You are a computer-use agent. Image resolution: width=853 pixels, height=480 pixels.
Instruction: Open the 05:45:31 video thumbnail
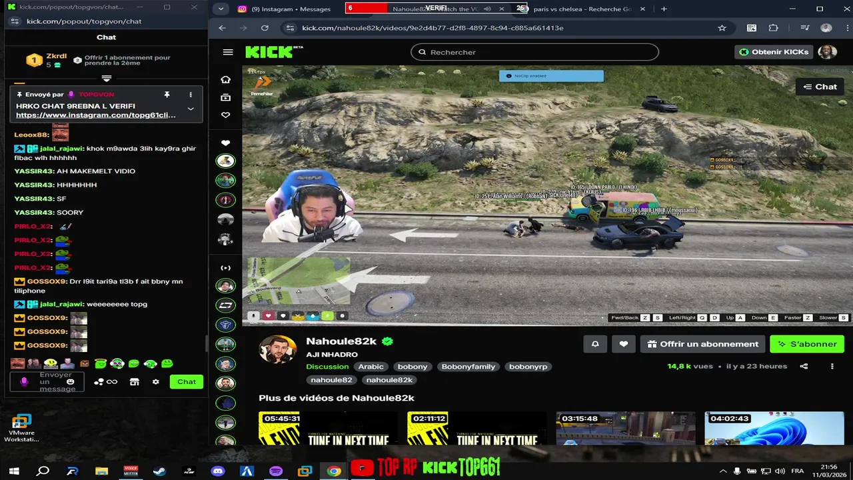point(328,429)
